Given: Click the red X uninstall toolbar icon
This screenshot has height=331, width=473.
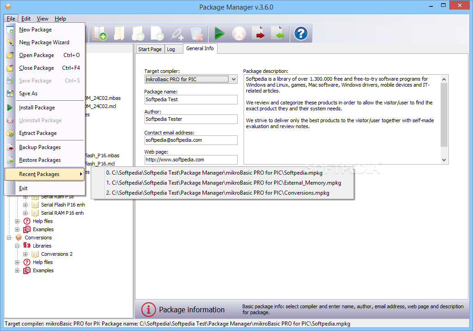Looking at the screenshot, I should pyautogui.click(x=239, y=33).
